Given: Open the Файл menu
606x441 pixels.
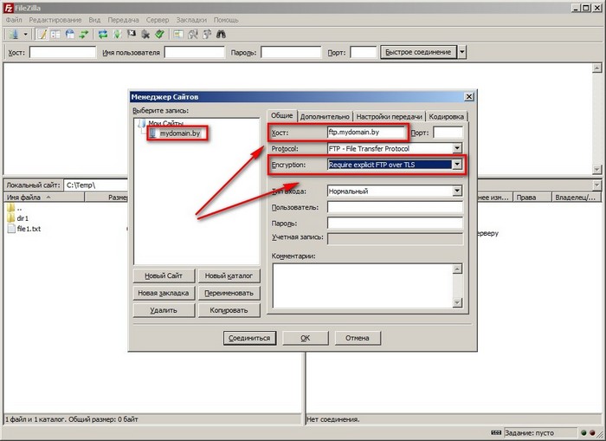Looking at the screenshot, I should [14, 20].
